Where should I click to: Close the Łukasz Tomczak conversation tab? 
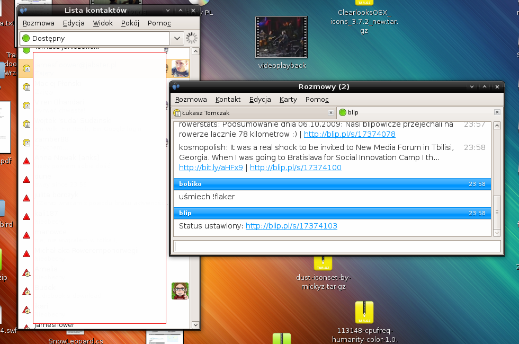pyautogui.click(x=331, y=112)
